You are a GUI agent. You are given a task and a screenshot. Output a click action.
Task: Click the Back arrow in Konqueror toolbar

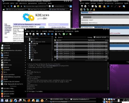pyautogui.click(x=5, y=6)
